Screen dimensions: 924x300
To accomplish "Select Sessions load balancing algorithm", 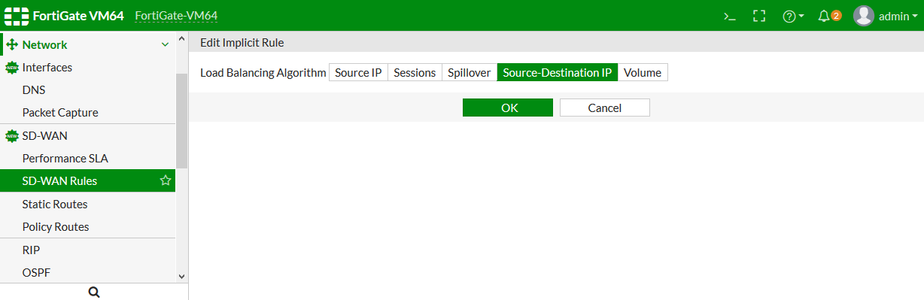I will (415, 73).
